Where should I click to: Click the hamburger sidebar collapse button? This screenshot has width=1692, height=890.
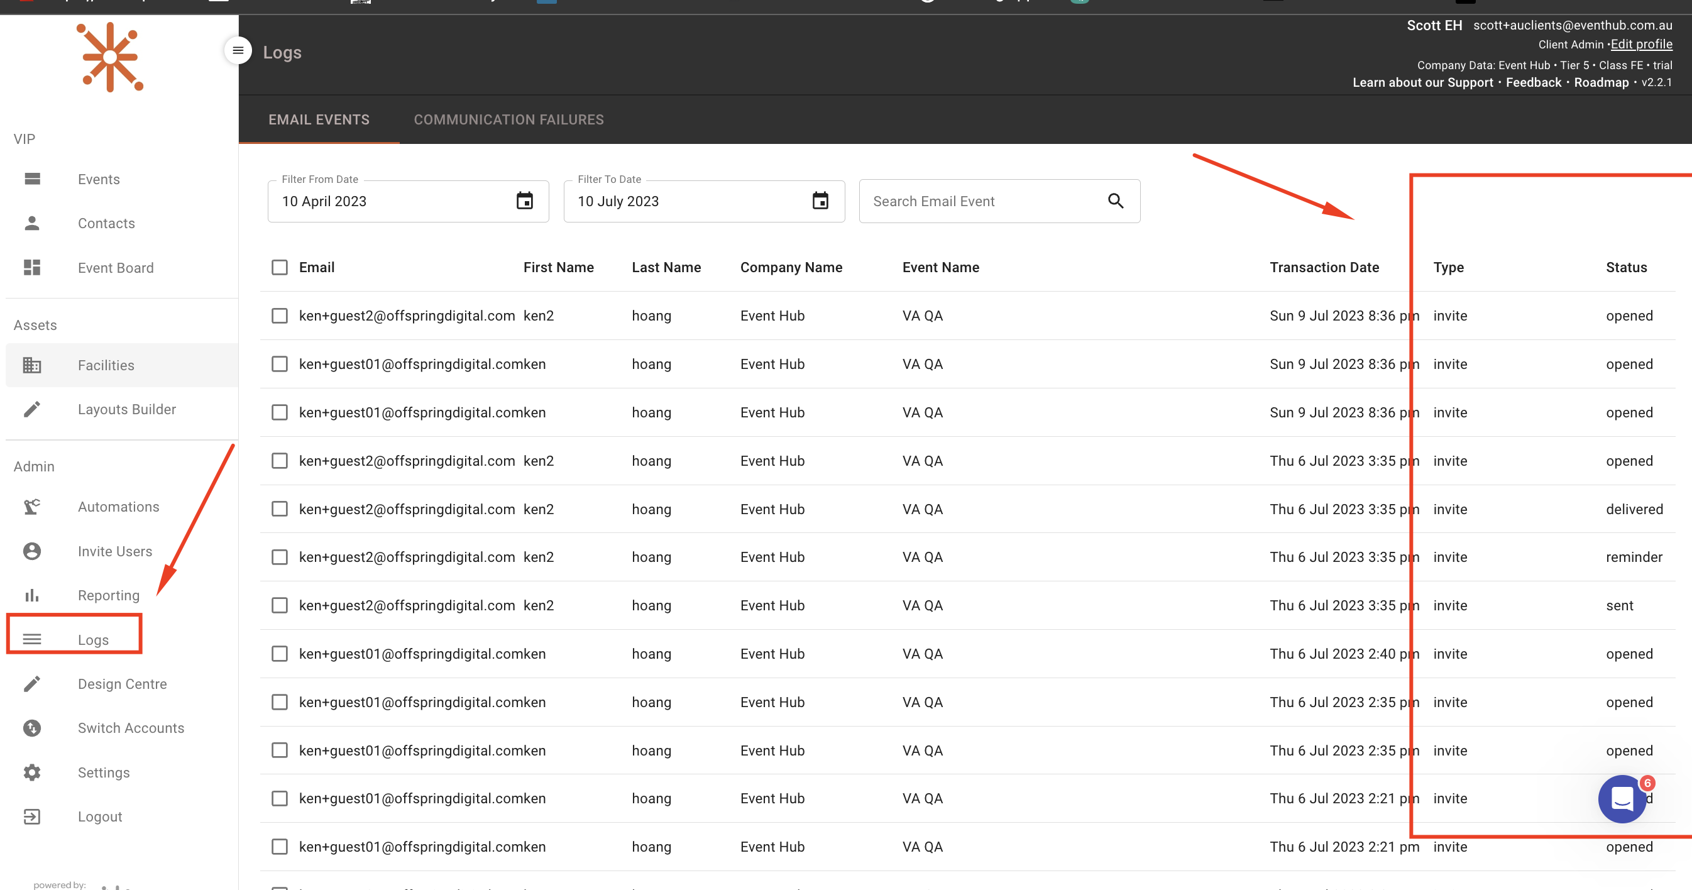[238, 50]
